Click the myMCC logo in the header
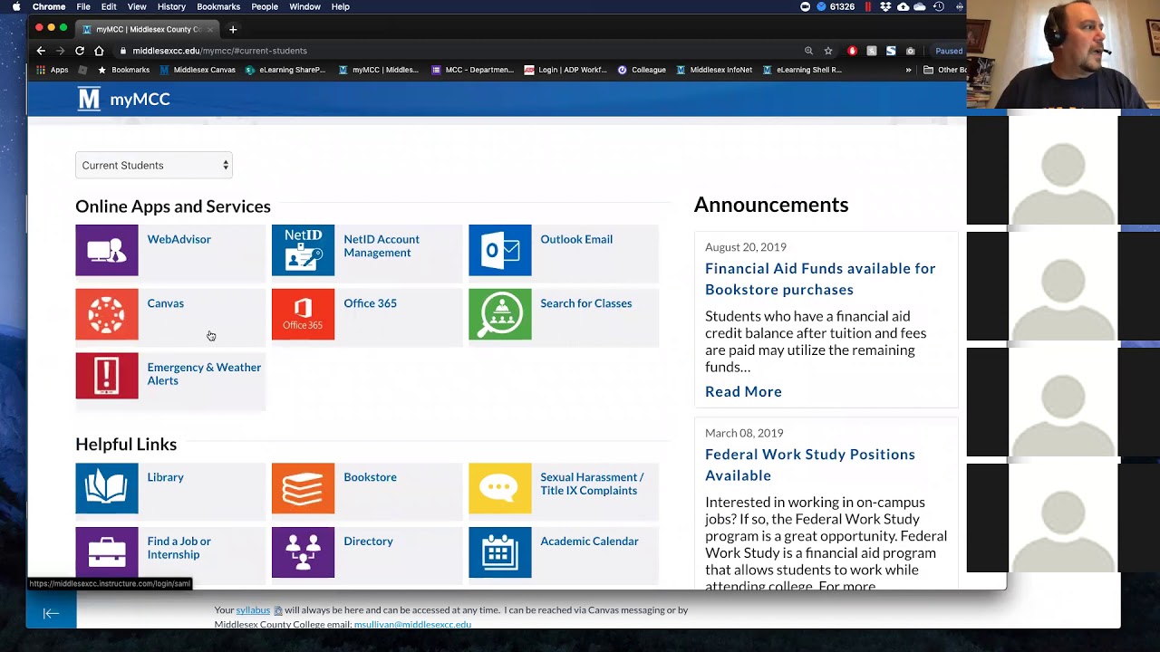The width and height of the screenshot is (1160, 652). pos(124,99)
